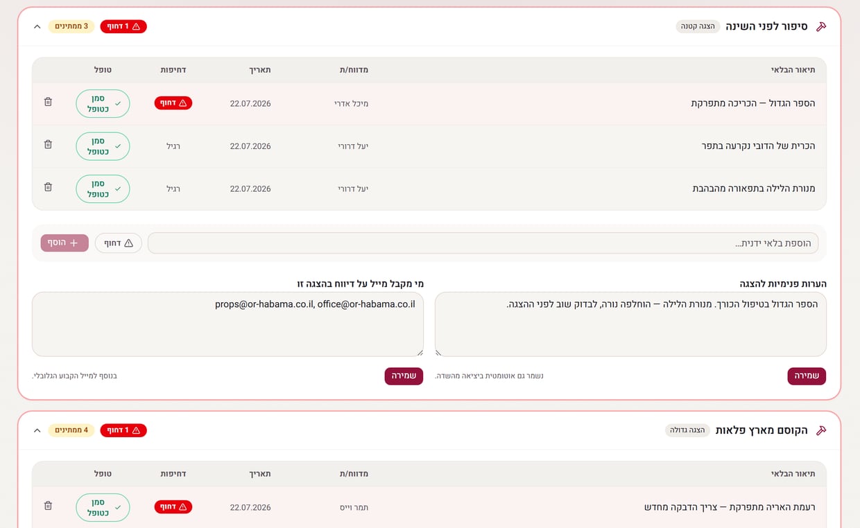Mark 'הספר הגדול — הכריכה מתפרקת' as handled
The image size is (860, 528).
point(103,103)
